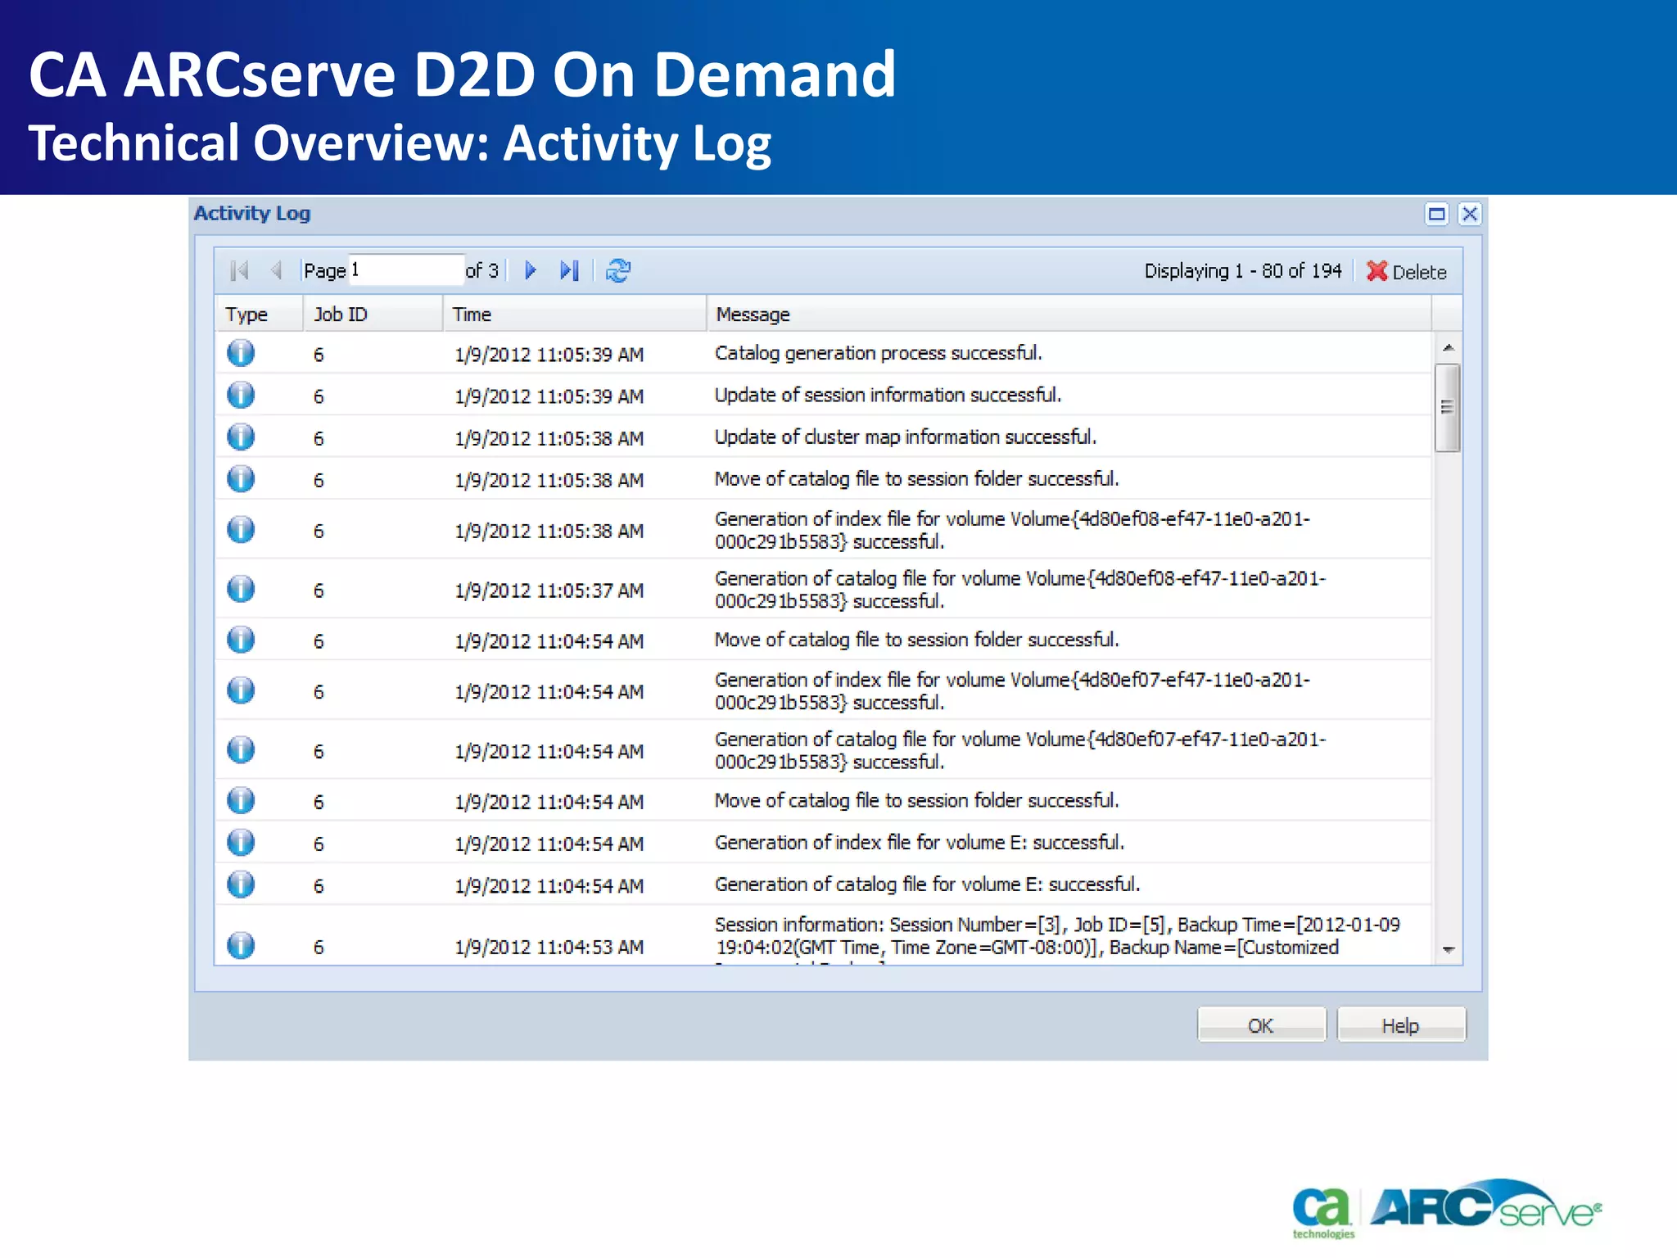Select Session information Session Number=[3] message
Screen dimensions: 1677x1258
[1057, 939]
